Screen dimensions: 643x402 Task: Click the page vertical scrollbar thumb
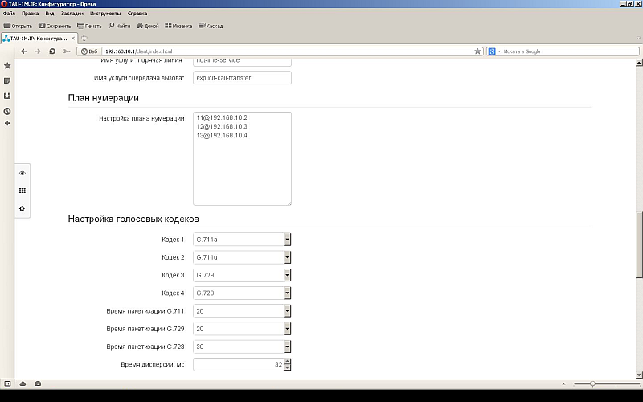click(639, 245)
